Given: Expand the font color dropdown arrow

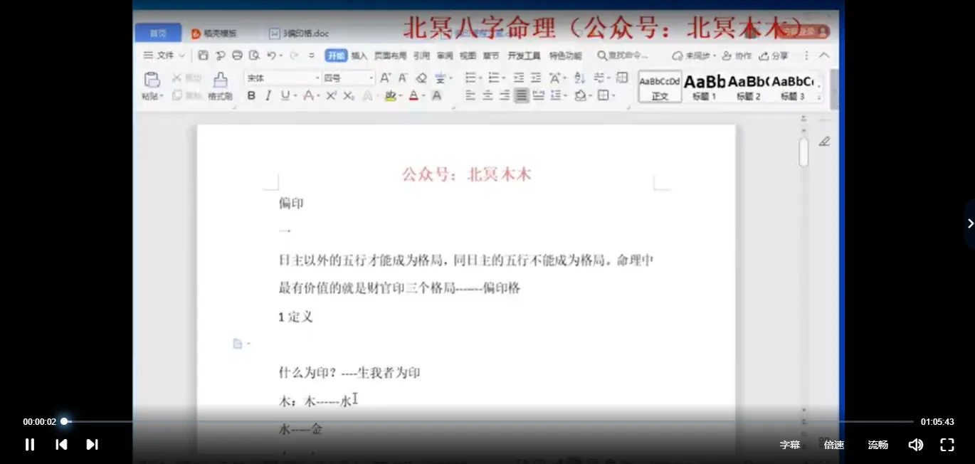Looking at the screenshot, I should tap(423, 95).
